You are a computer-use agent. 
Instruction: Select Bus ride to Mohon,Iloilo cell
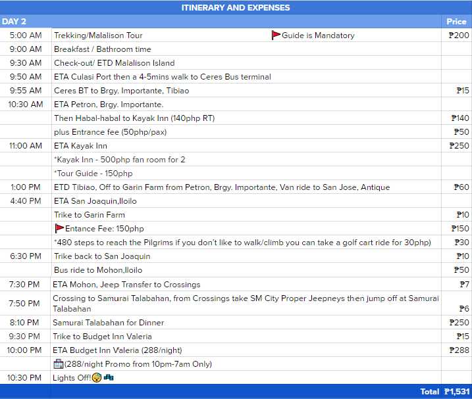click(x=246, y=270)
